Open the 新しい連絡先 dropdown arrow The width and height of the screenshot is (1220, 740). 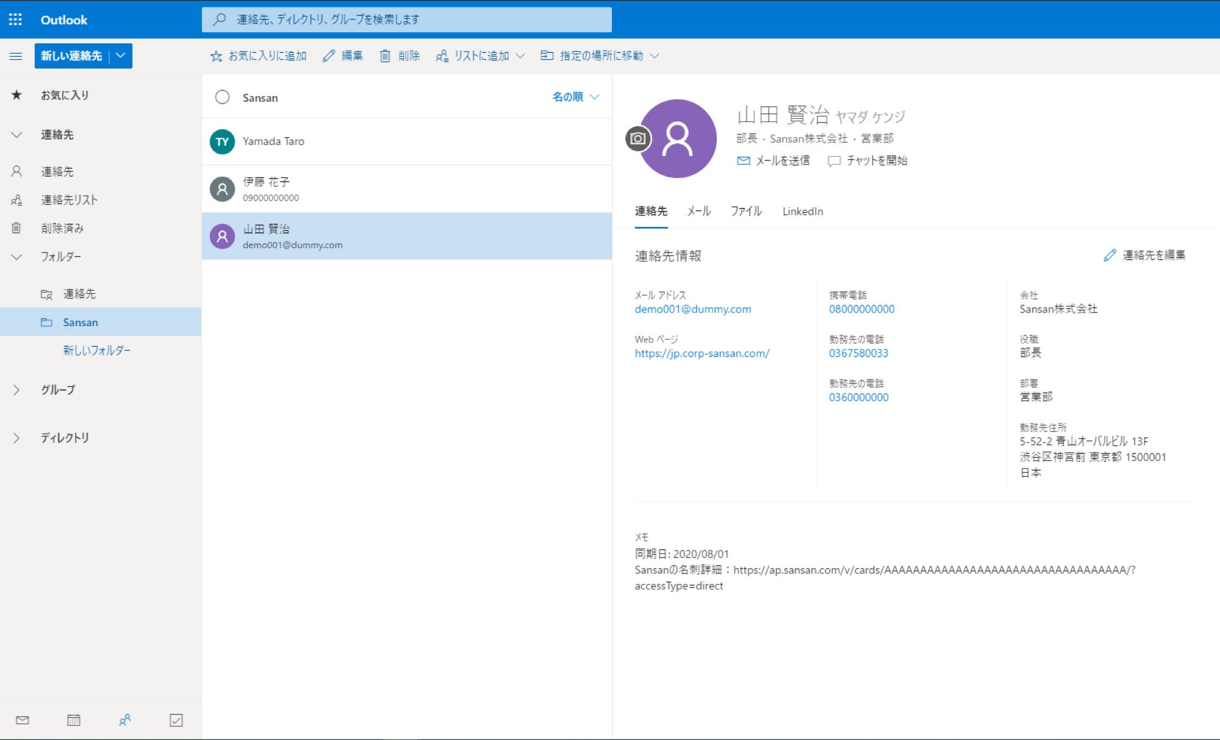pyautogui.click(x=121, y=55)
